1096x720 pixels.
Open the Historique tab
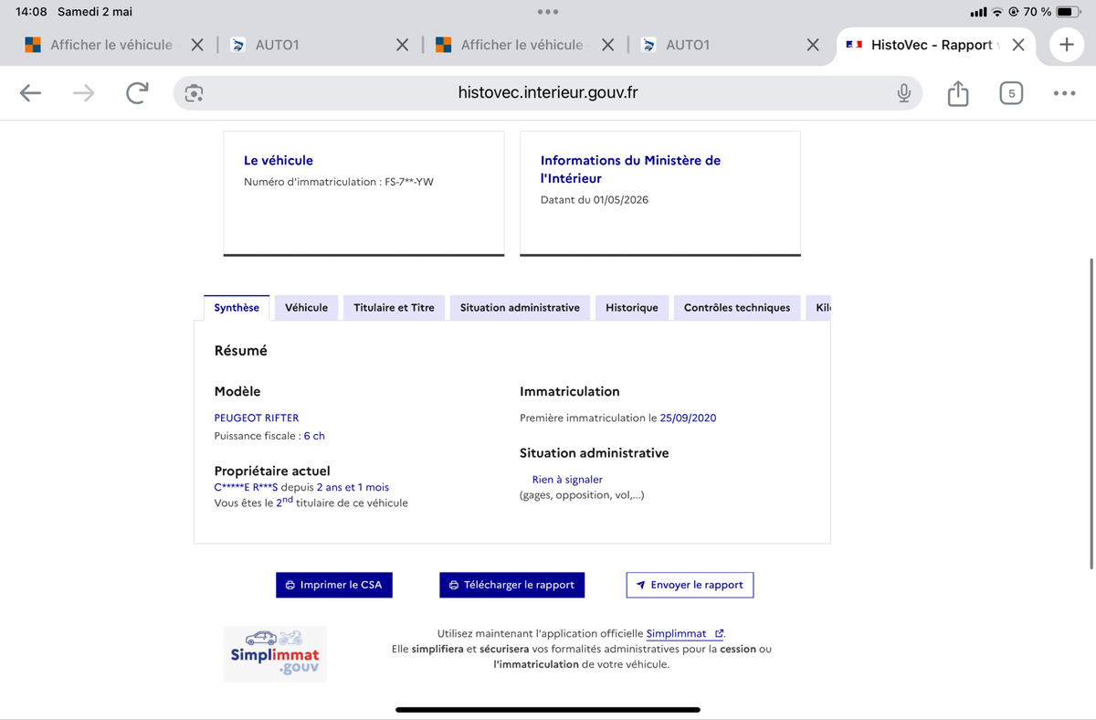632,308
